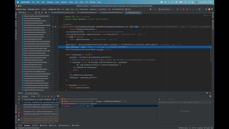Viewport: 229px width, 129px height.
Task: Select the CompletionUtil.java editor tab
Action: (133, 13)
